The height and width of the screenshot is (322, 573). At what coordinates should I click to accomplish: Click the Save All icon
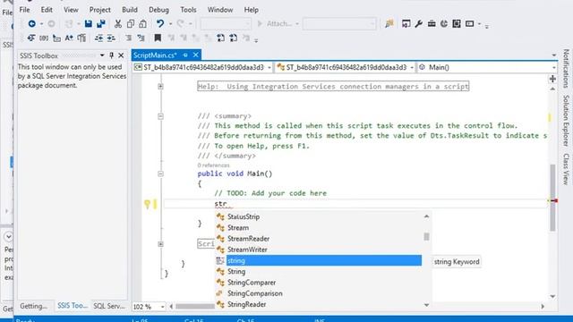coord(101,24)
